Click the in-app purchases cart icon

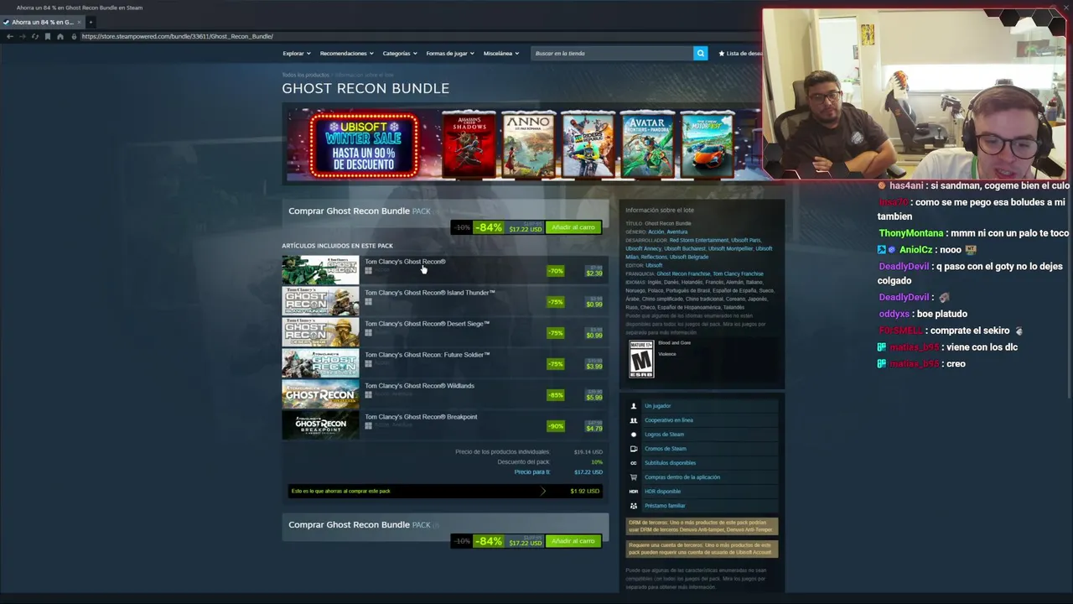(x=634, y=477)
